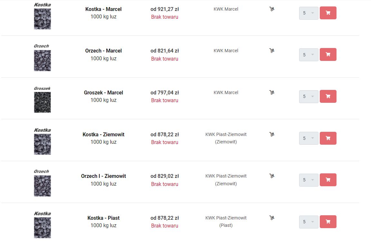Click the Orzech I - Ziemowit thumbnail image
This screenshot has width=371, height=242.
click(42, 183)
